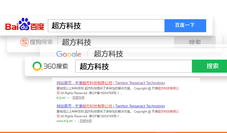Focus the Baidu search input field
The width and height of the screenshot is (227, 133).
coord(106,26)
